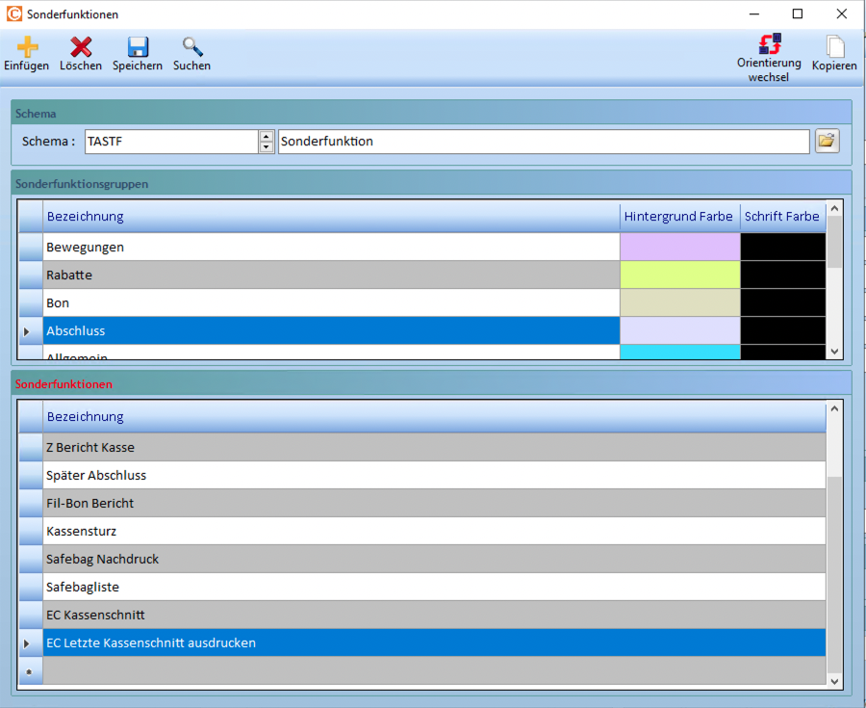
Task: Click the application logo in title bar
Action: tap(13, 14)
